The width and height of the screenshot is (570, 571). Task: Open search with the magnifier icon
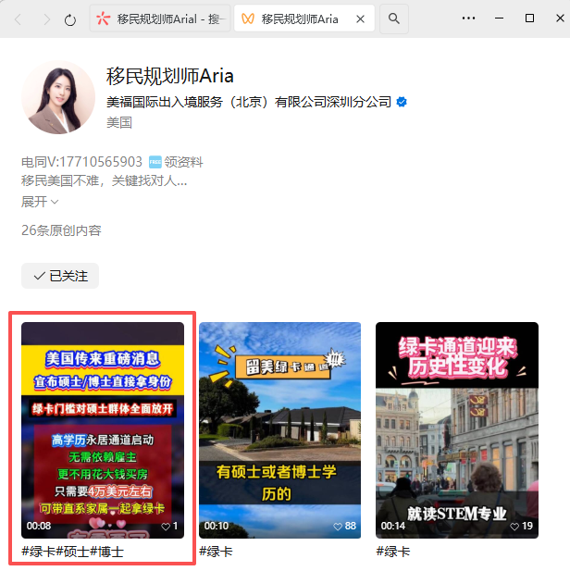click(x=393, y=19)
